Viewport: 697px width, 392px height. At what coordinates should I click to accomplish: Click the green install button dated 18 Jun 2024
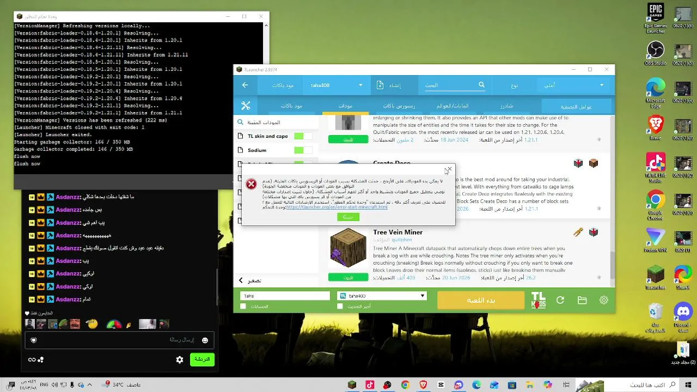[x=348, y=140]
